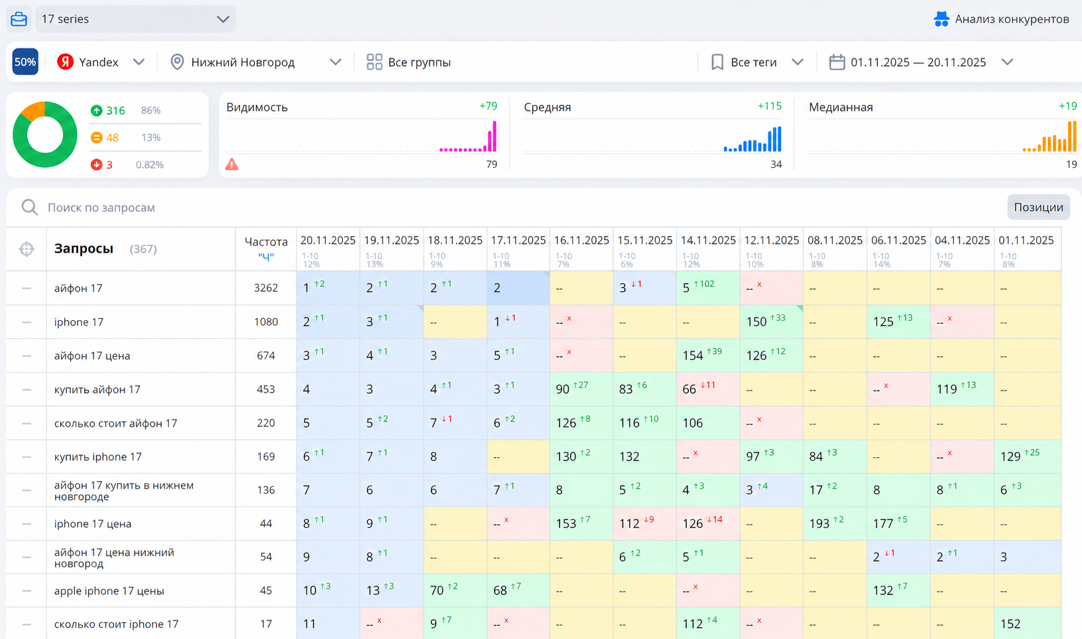The width and height of the screenshot is (1082, 639).
Task: Focus the Поиск по запросам search field
Action: coord(504,207)
